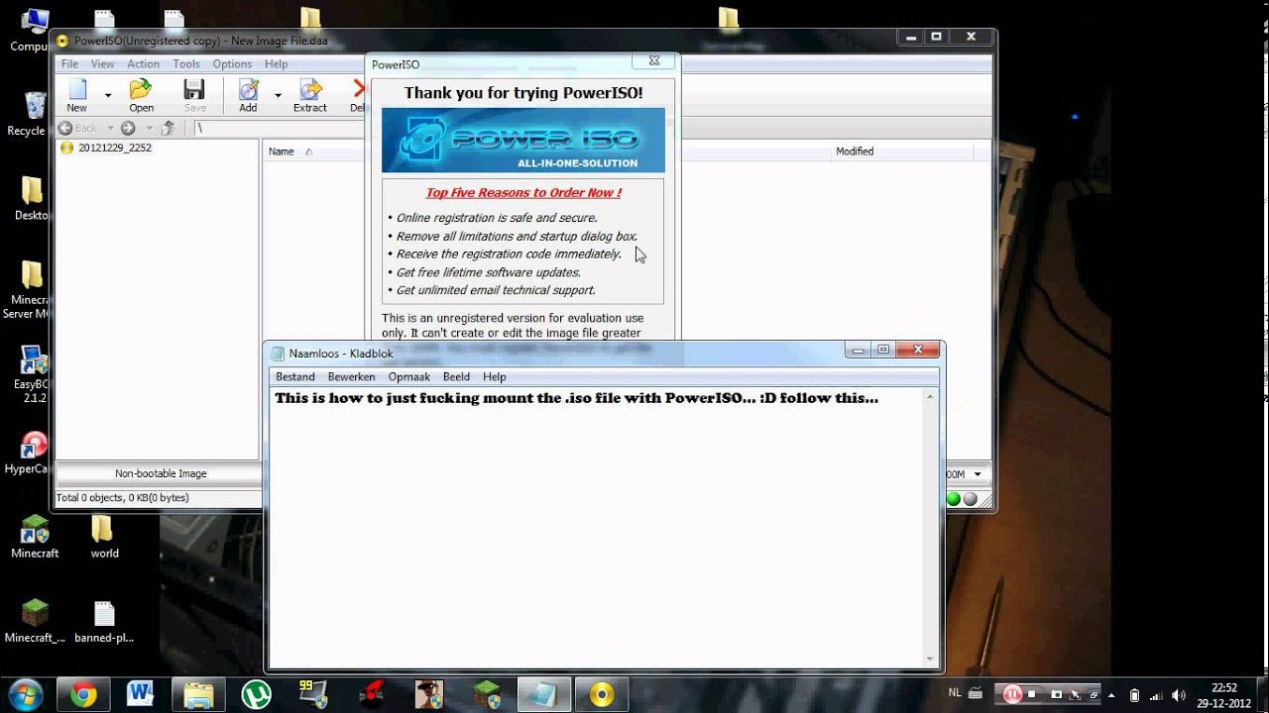
Task: Switch to the PowerISO taskbar icon
Action: [x=602, y=695]
